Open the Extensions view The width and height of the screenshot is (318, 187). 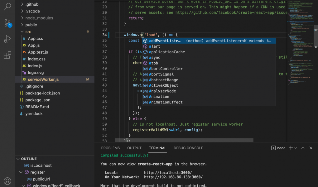(7, 55)
